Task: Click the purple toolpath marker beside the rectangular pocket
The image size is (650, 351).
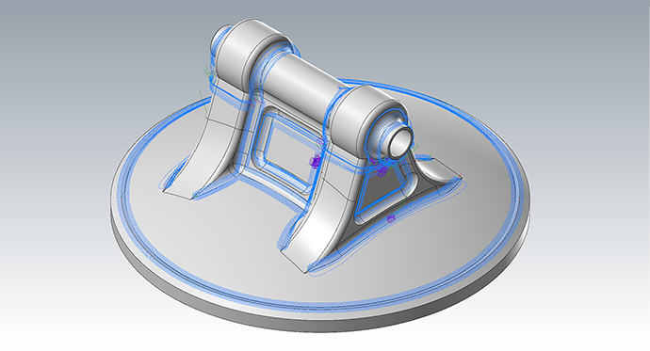Action: point(316,162)
